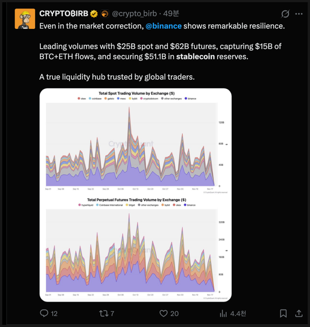Click the bitget legend color dot
Viewport: 310px width, 327px height.
[x=127, y=205]
